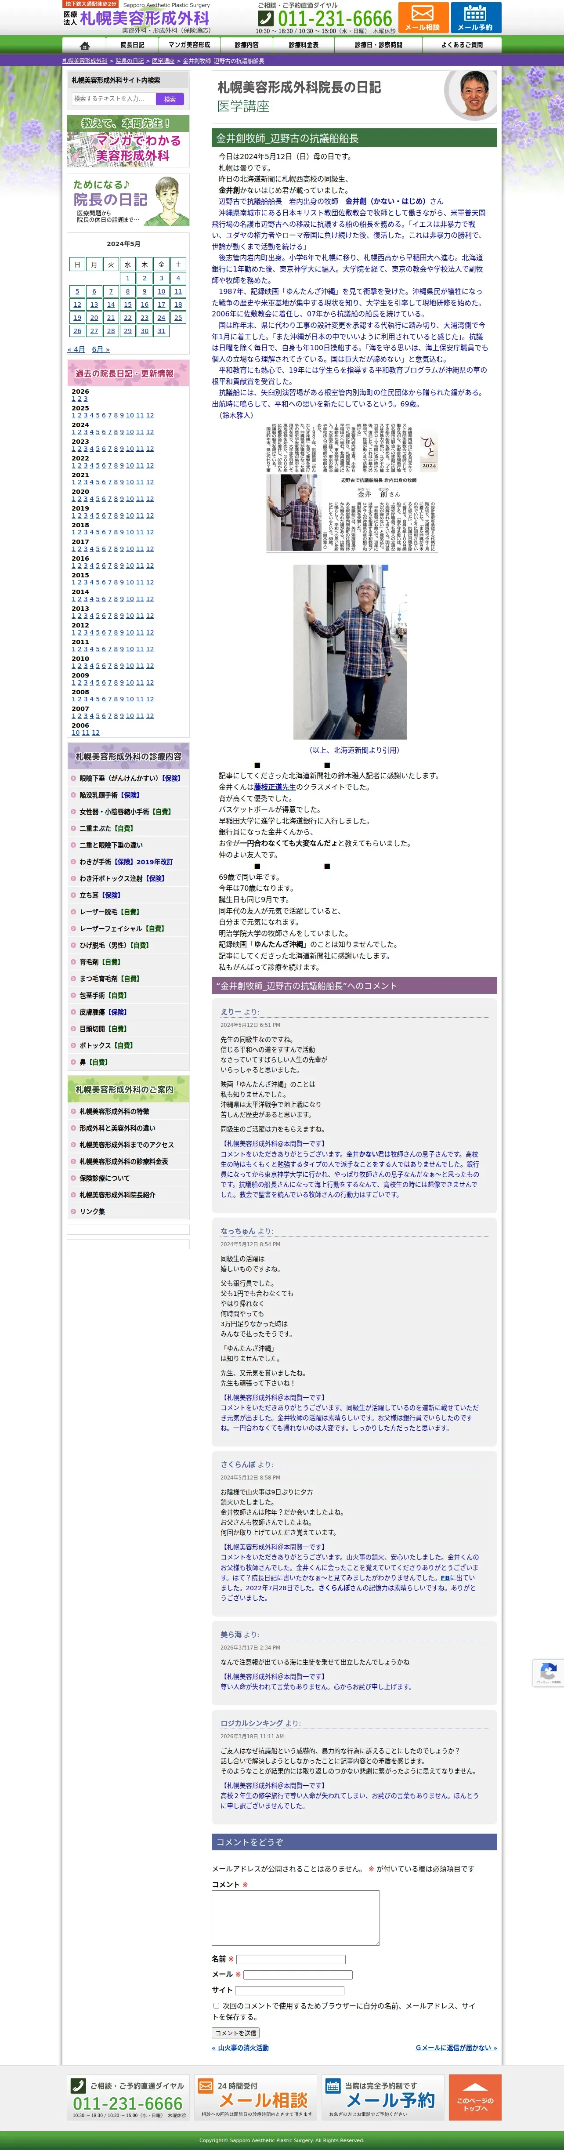Open the 診療内容 navigation item
This screenshot has height=2150, width=564.
[246, 45]
